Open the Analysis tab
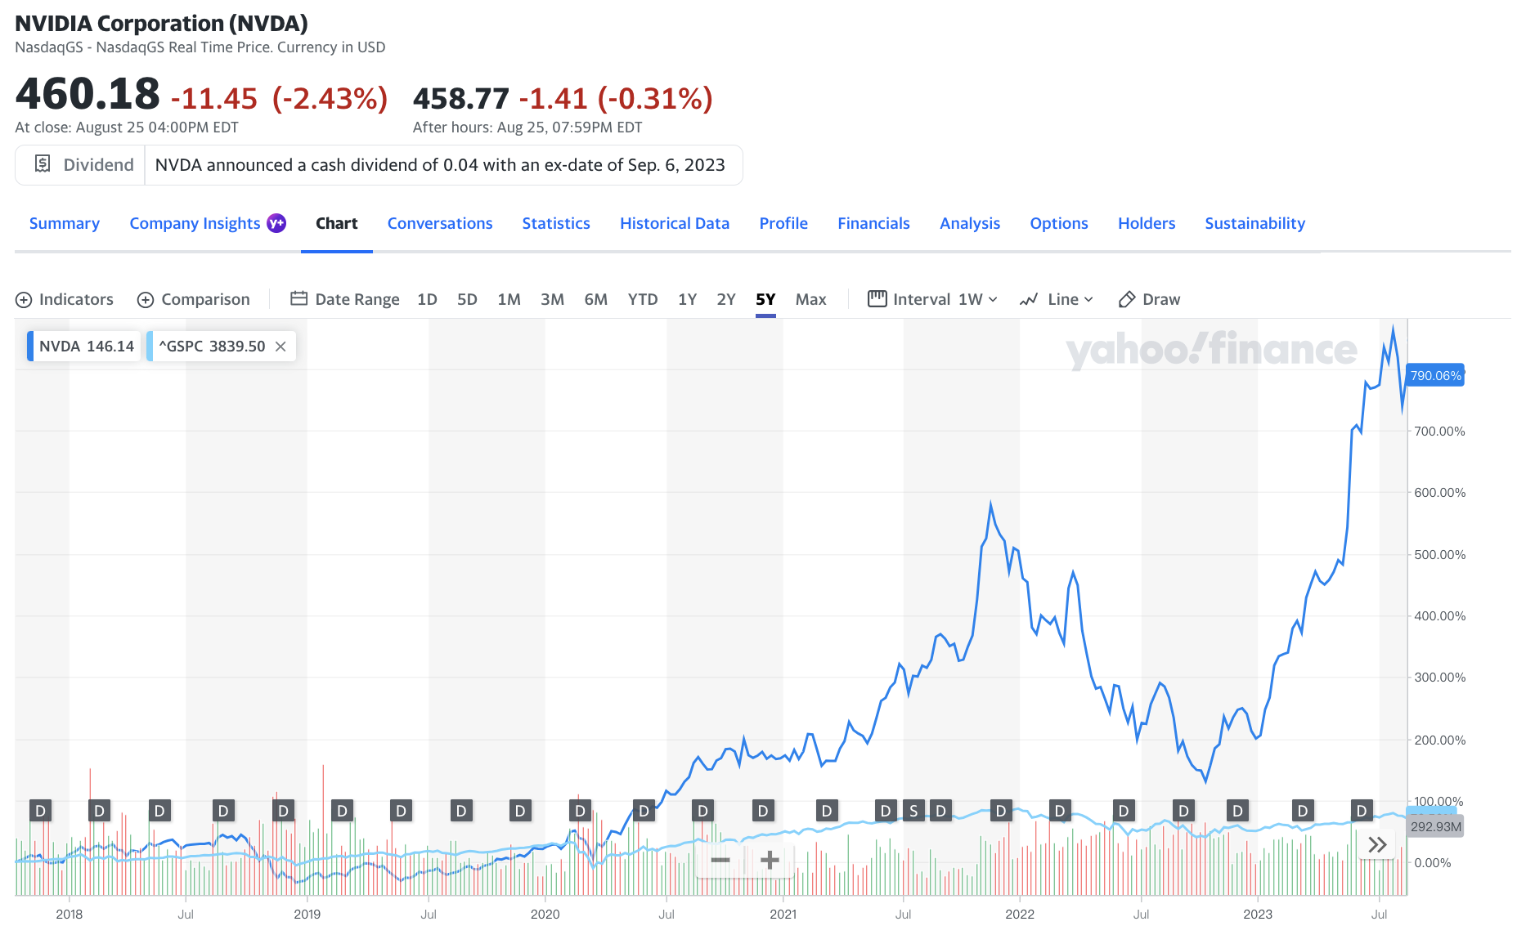This screenshot has height=935, width=1526. coord(970,223)
